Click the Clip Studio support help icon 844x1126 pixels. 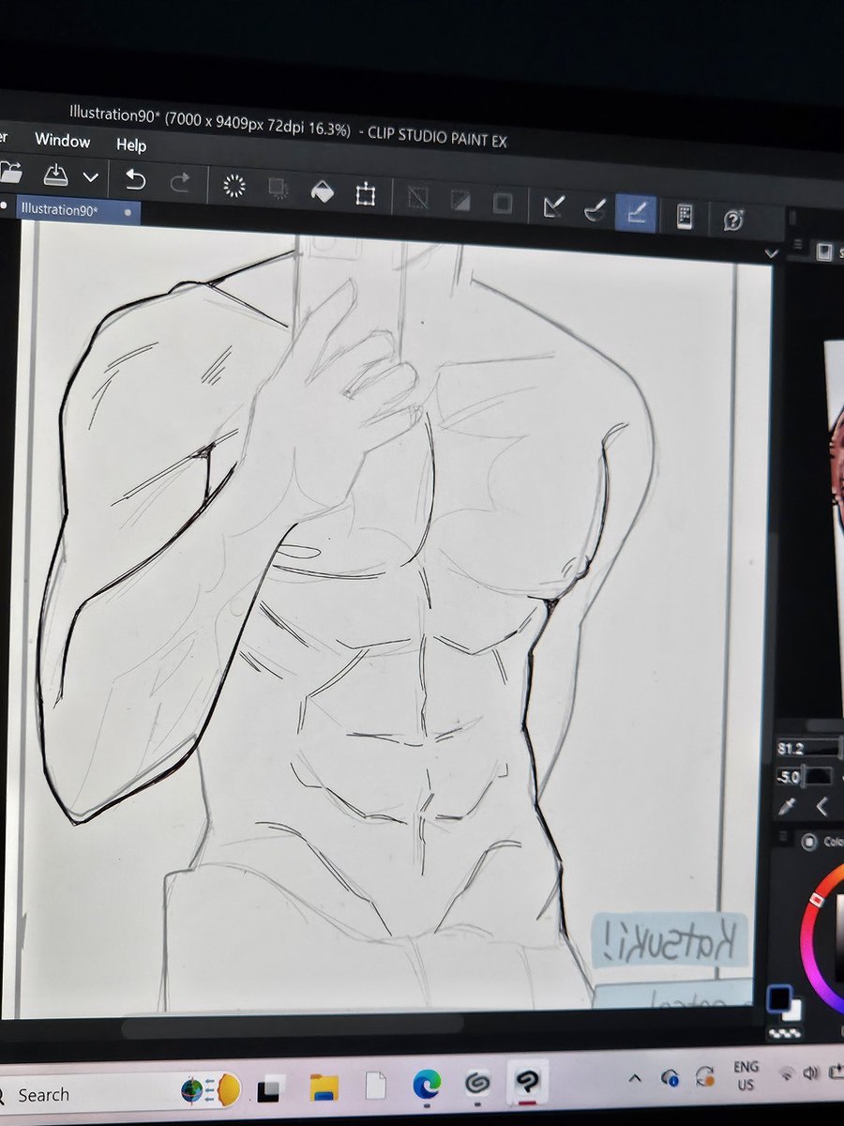click(733, 220)
